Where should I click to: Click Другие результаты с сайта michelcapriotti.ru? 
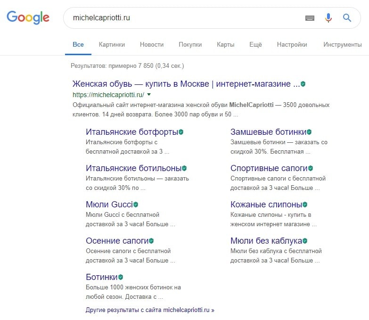150,310
